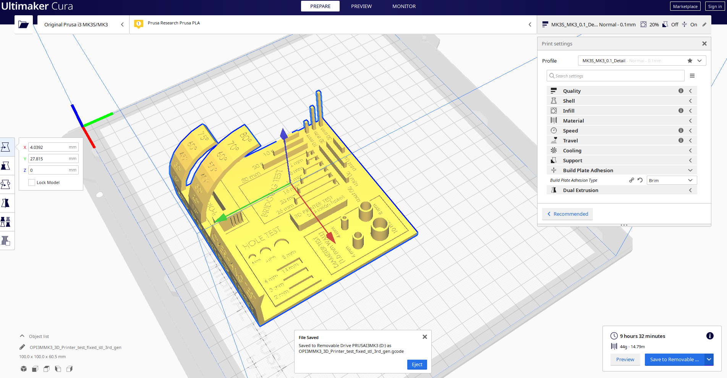Viewport: 727px width, 378px height.
Task: Expand the Quality settings category
Action: coord(622,91)
